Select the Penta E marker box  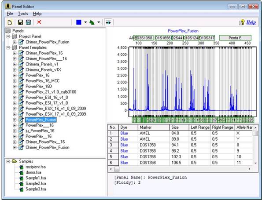click(x=235, y=38)
